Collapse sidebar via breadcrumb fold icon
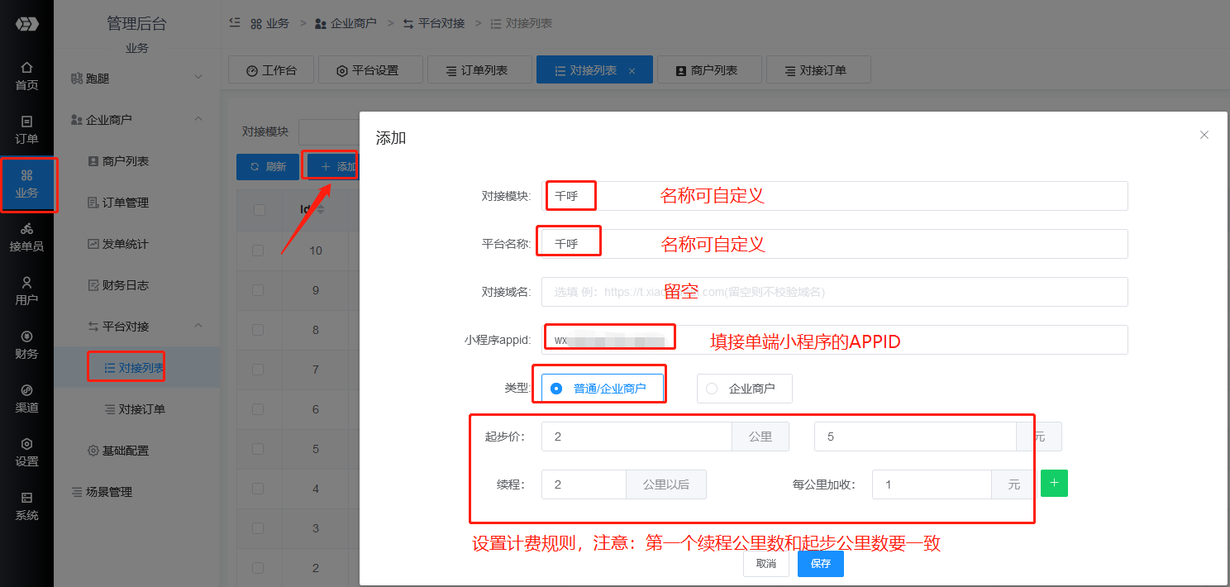The image size is (1230, 587). point(235,23)
